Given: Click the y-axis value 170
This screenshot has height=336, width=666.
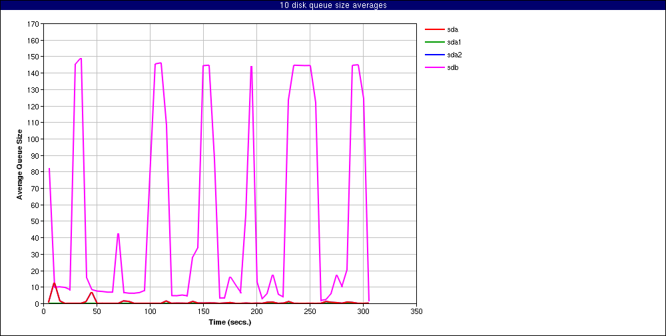Looking at the screenshot, I should point(33,24).
